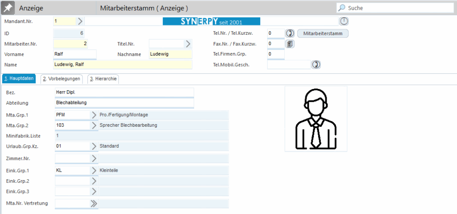Click the double-chevron icon for Mta.Nr. Vertretung
Screen dimensions: 457x214
[94, 203]
